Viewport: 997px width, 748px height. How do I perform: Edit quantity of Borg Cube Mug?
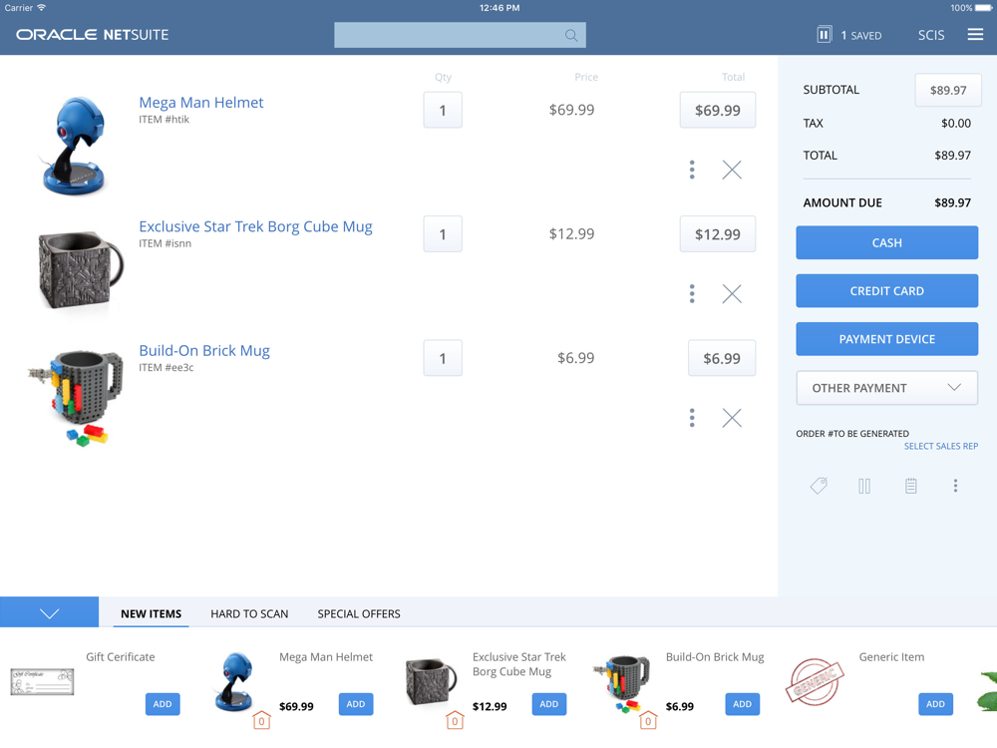point(443,234)
